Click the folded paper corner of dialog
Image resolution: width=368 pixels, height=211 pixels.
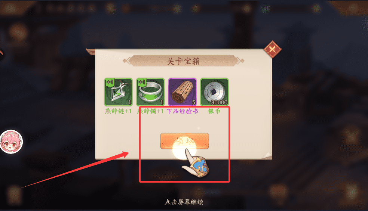click(x=267, y=155)
